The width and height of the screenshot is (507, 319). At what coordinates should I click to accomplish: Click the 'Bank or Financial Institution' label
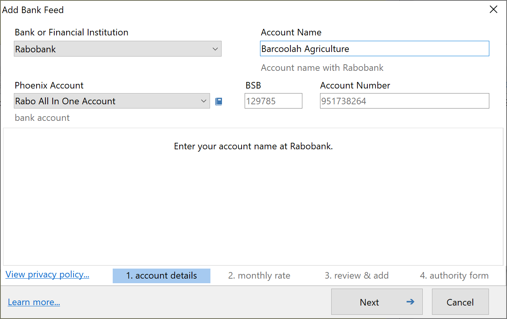(x=72, y=32)
